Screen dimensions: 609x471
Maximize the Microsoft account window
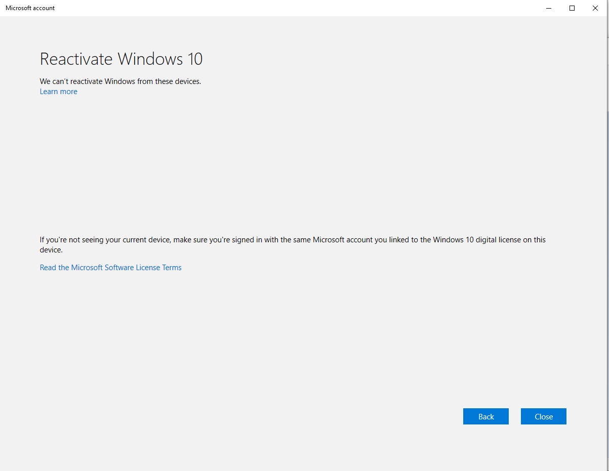[x=572, y=8]
